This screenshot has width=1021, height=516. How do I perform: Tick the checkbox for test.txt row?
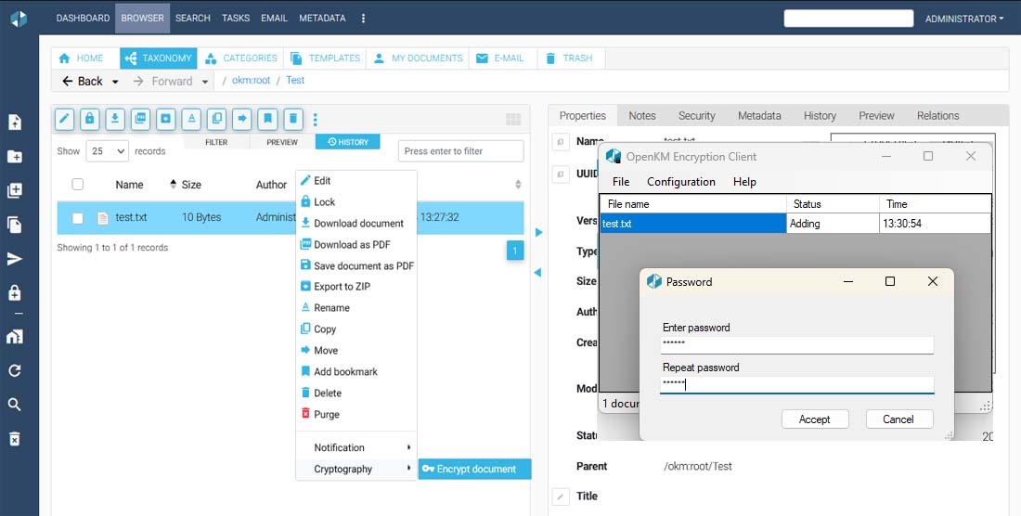coord(77,218)
